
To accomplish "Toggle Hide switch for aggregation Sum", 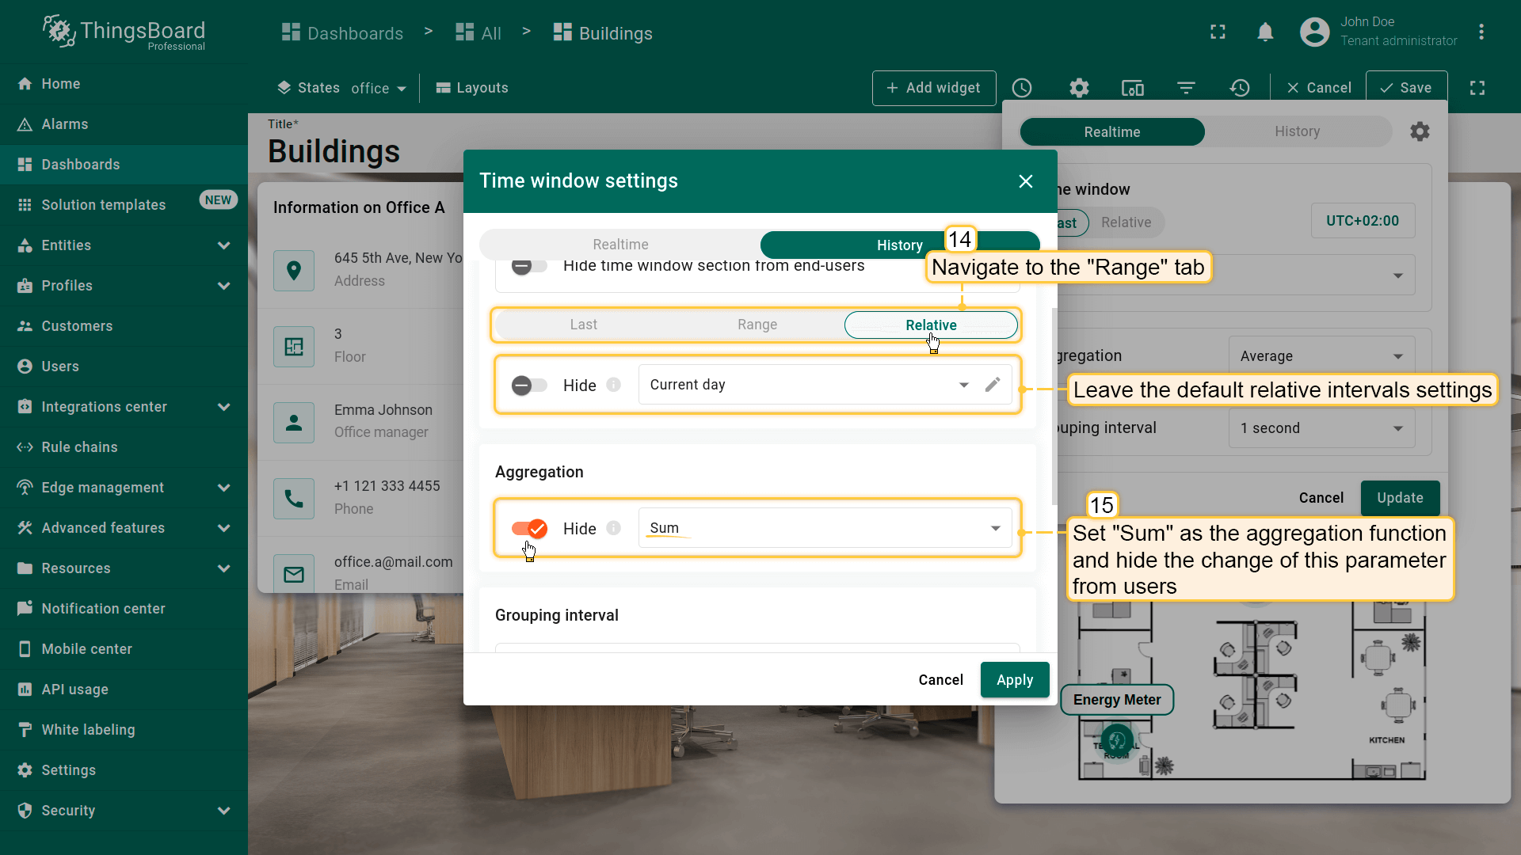I will (x=529, y=529).
